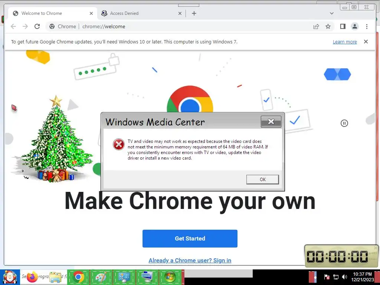The height and width of the screenshot is (285, 380).
Task: Pause the welcome page animation
Action: [x=344, y=123]
